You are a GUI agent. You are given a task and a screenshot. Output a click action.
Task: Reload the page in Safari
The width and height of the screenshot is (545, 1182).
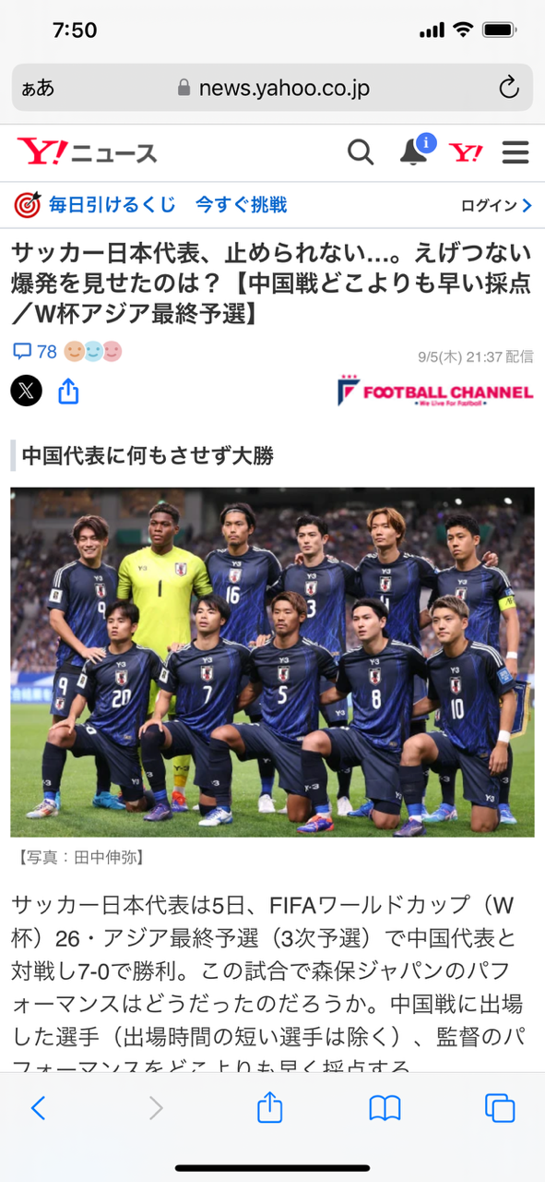(509, 88)
